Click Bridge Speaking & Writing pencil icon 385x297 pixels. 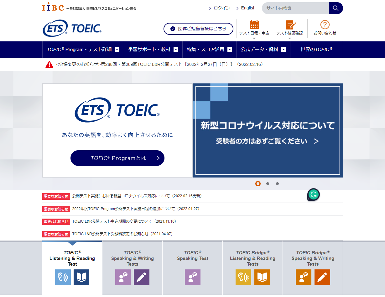322,277
